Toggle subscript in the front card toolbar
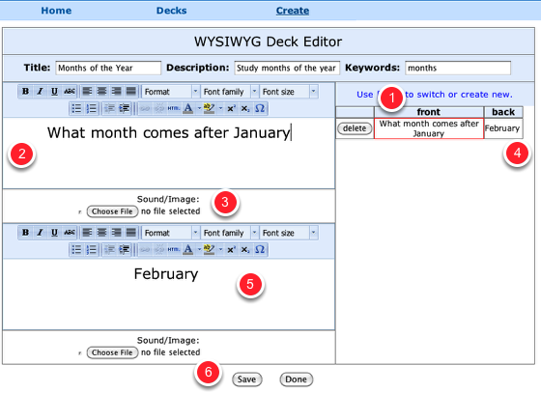The width and height of the screenshot is (541, 393). point(245,108)
